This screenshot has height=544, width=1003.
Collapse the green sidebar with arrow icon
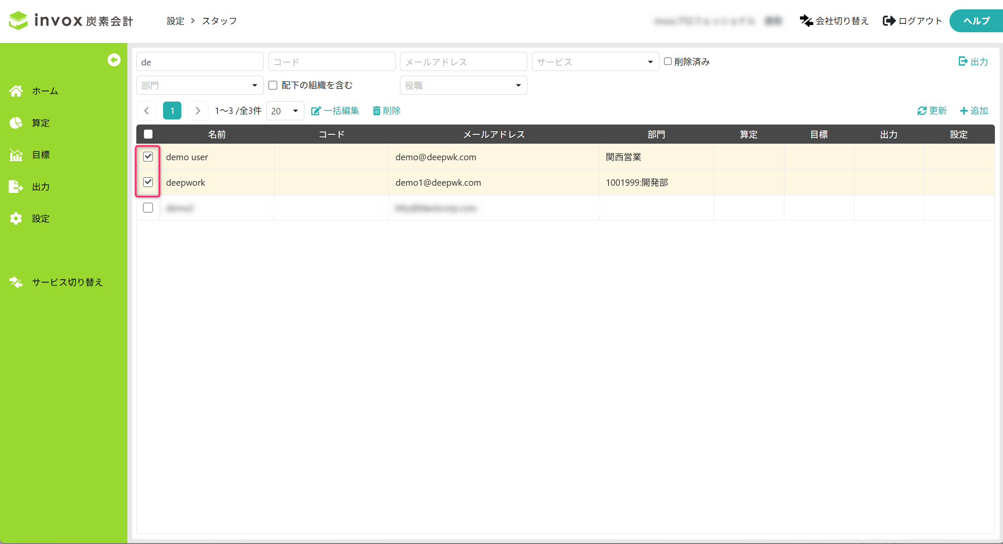[x=114, y=60]
